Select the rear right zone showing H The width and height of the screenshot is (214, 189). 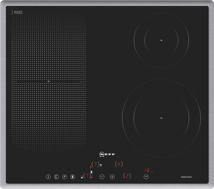point(119,164)
